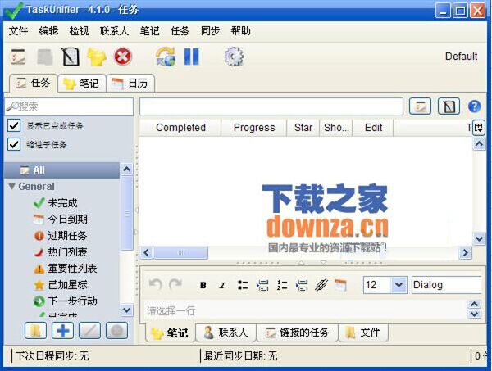This screenshot has height=371, width=492.
Task: Click the add task button beside search bar
Action: [x=421, y=106]
